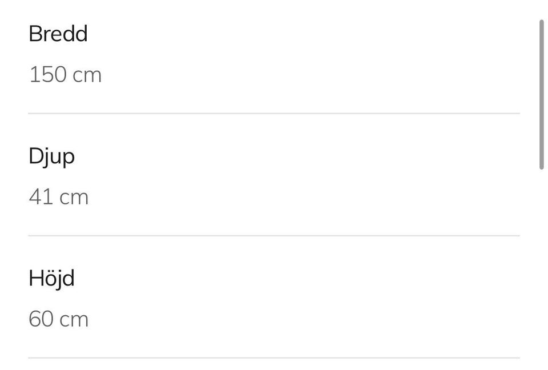
Task: Click the Djup heading label
Action: [x=52, y=156]
